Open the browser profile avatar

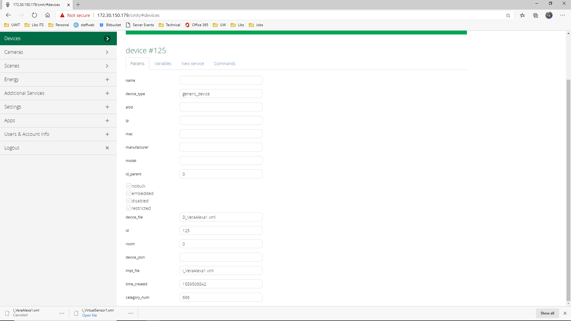tap(549, 15)
